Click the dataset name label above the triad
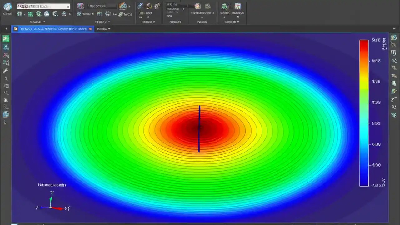The height and width of the screenshot is (225, 400). point(52,185)
